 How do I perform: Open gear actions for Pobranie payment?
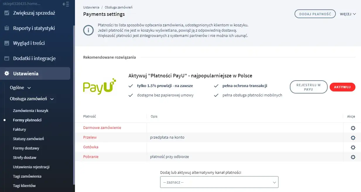353,157
